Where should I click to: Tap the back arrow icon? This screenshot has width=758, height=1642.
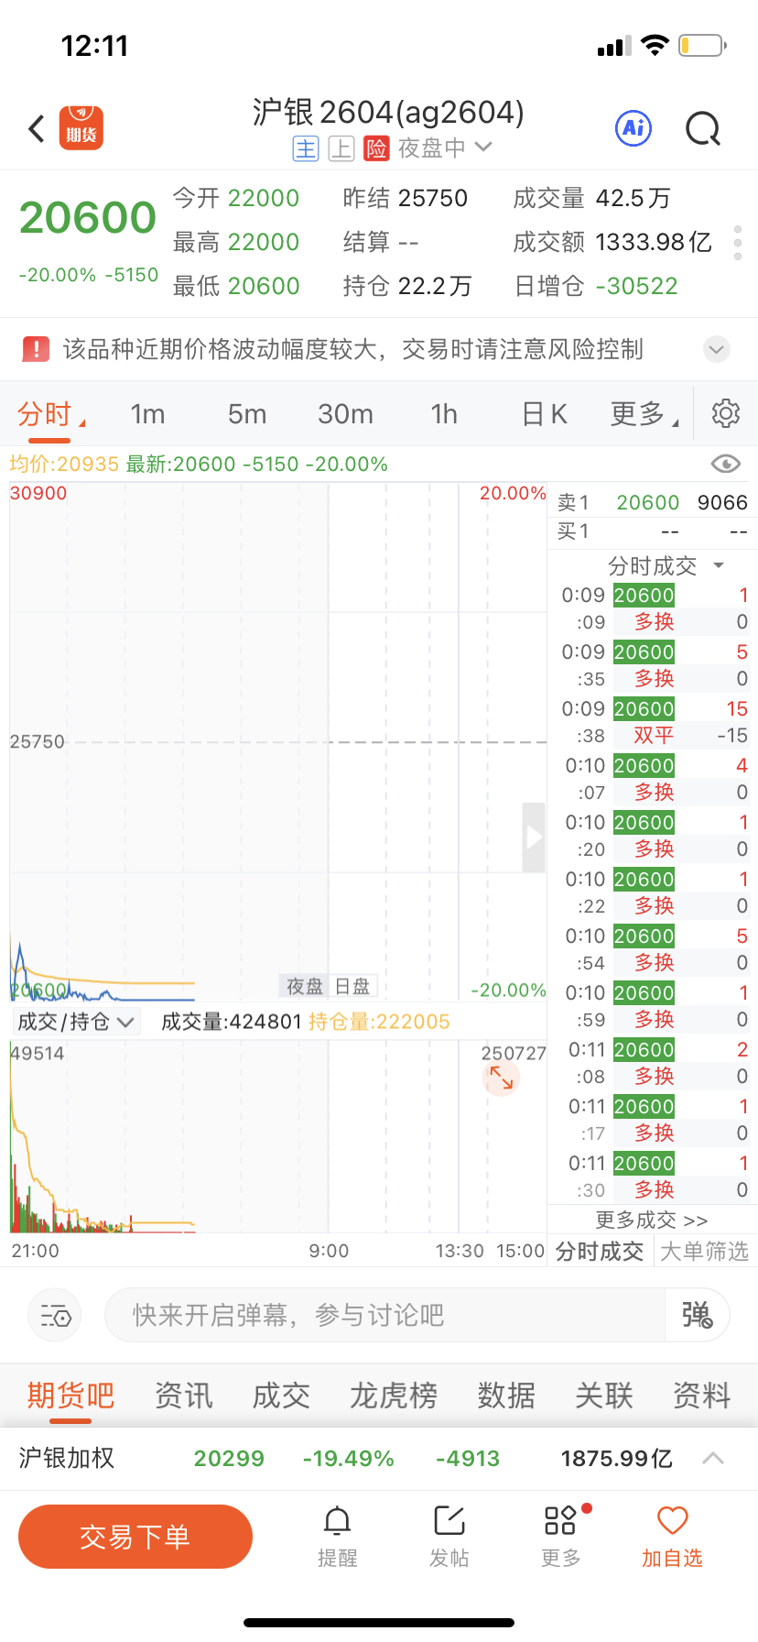[x=37, y=128]
